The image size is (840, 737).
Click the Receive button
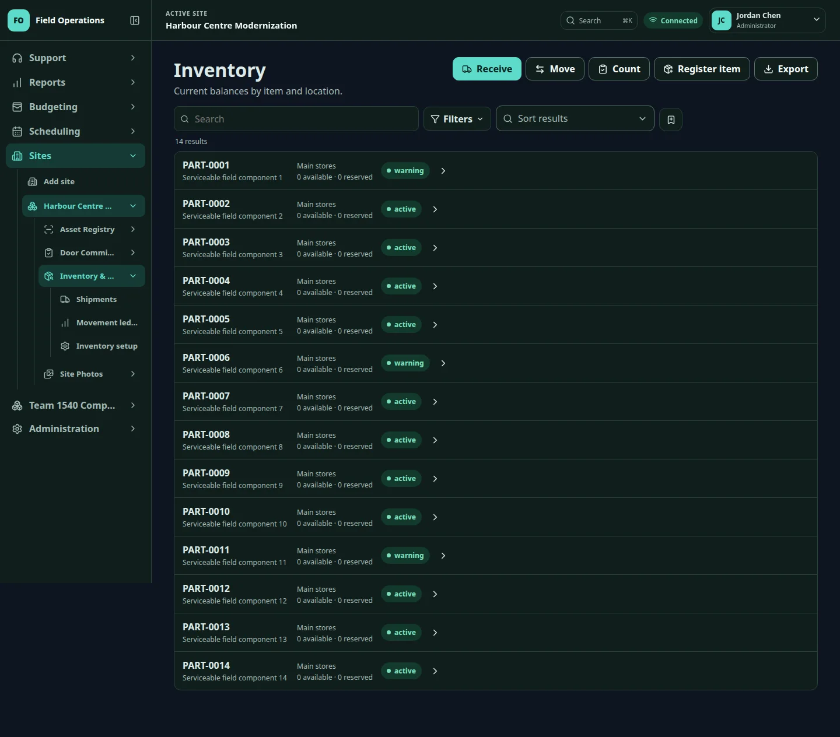pos(487,69)
